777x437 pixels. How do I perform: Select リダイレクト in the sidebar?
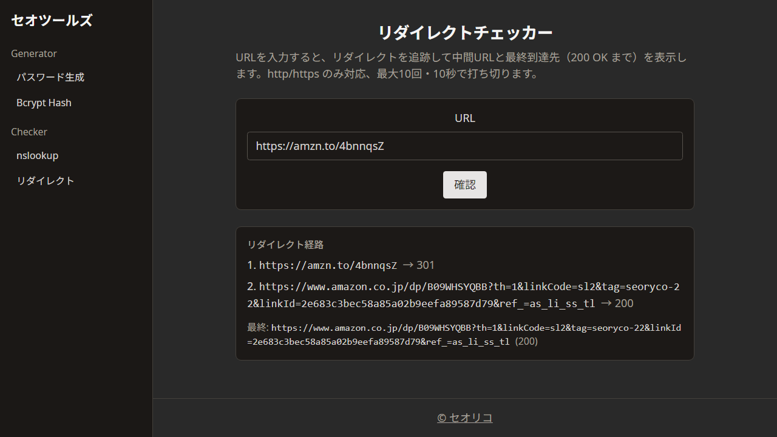[x=45, y=180]
